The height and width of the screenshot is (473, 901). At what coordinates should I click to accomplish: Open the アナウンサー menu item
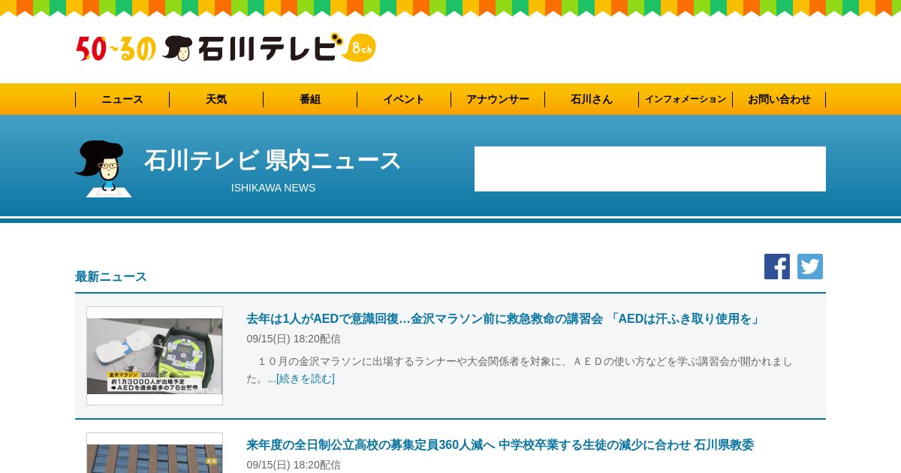tap(498, 99)
